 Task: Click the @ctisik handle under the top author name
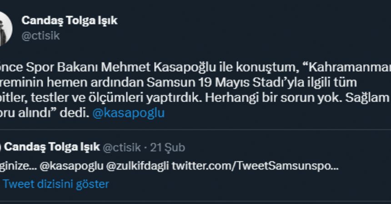[x=40, y=36]
